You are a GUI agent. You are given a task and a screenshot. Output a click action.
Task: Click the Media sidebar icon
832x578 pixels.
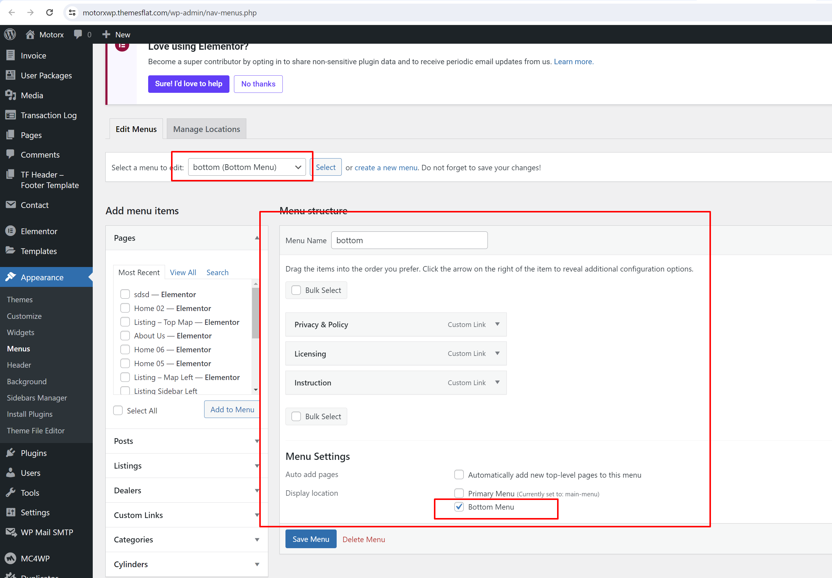[x=11, y=95]
